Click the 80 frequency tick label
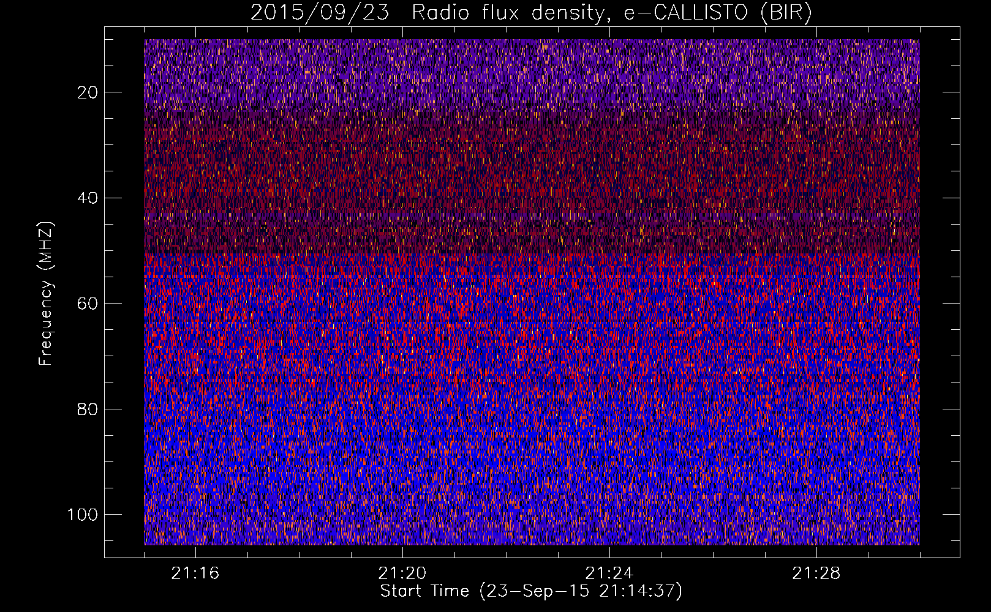The image size is (991, 612). point(88,409)
